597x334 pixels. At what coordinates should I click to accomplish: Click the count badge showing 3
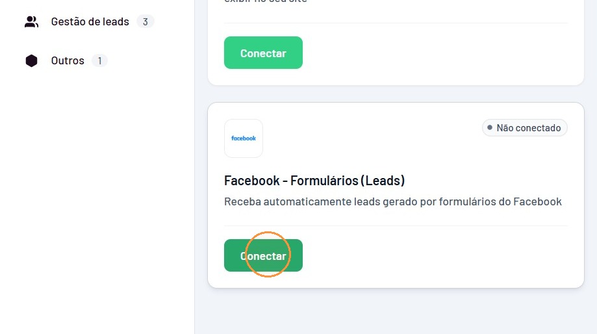coord(145,21)
